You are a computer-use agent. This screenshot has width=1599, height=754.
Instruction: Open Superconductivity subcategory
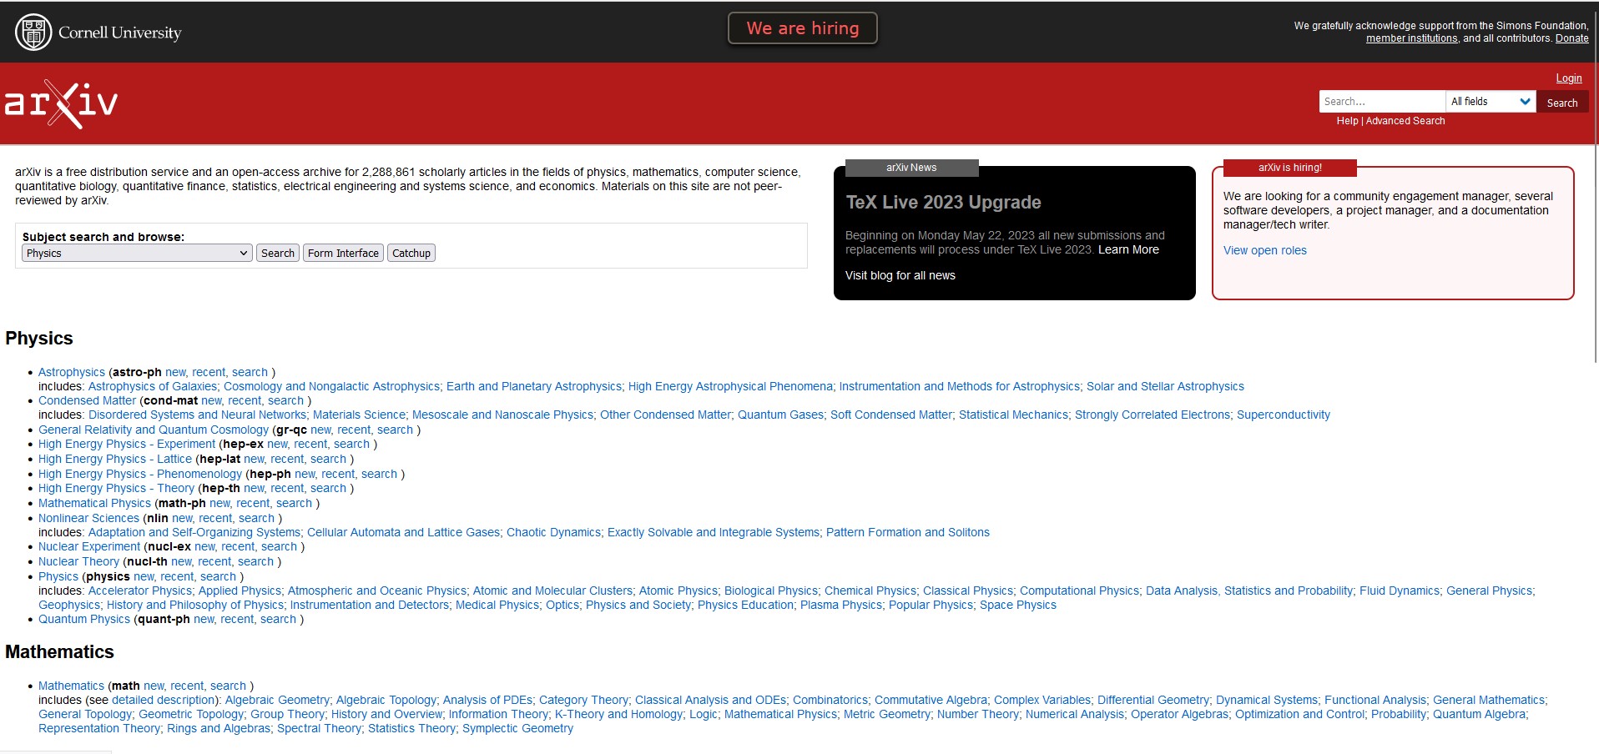click(1284, 415)
